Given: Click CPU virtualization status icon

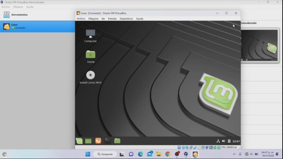Looking at the screenshot, I should (x=211, y=148).
